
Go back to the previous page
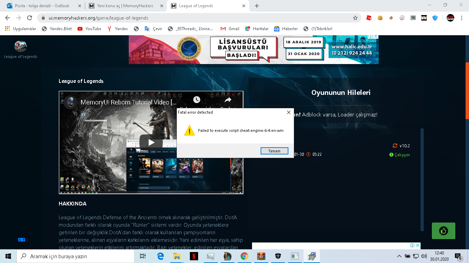pyautogui.click(x=8, y=18)
